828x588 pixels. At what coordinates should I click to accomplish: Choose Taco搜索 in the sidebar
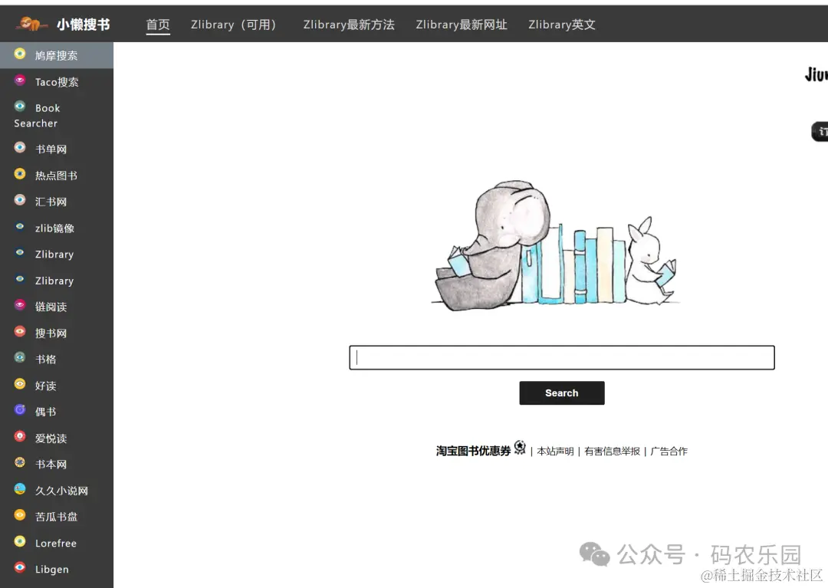tap(57, 82)
